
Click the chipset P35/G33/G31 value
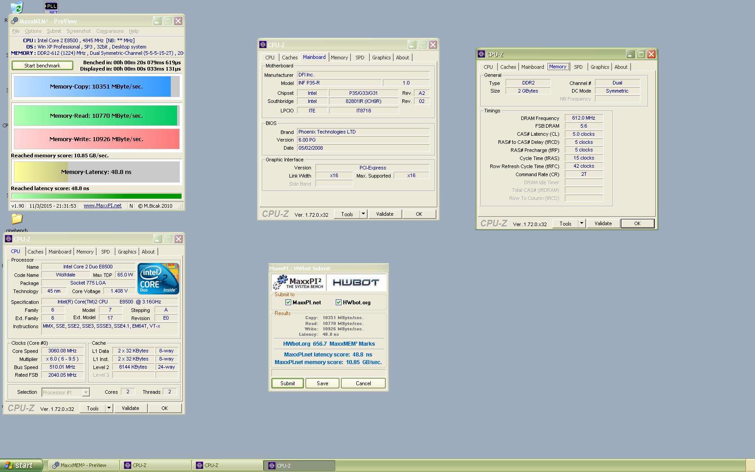(364, 93)
